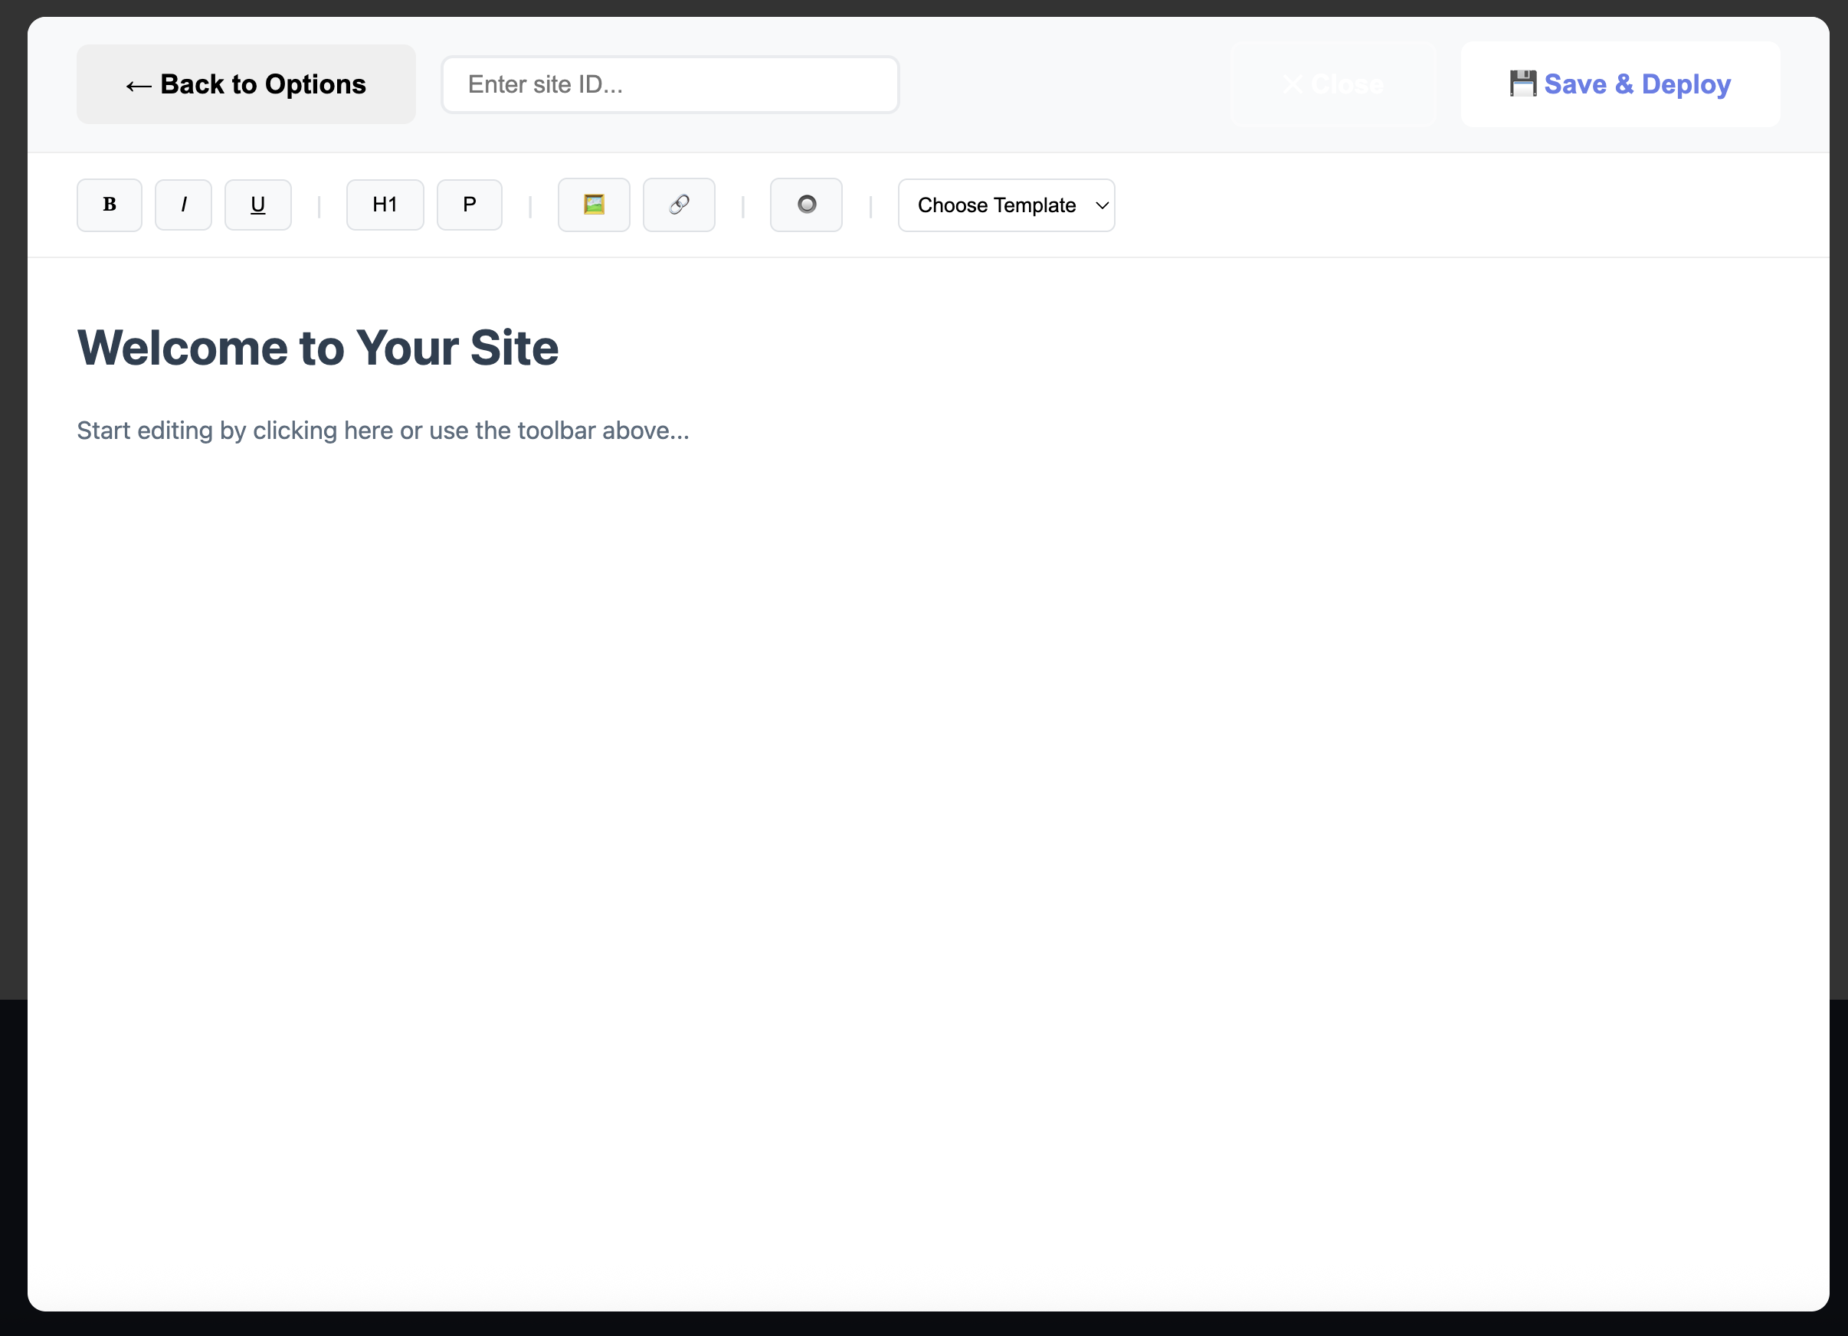
Task: Open the Choose Template dropdown
Action: pos(1005,205)
